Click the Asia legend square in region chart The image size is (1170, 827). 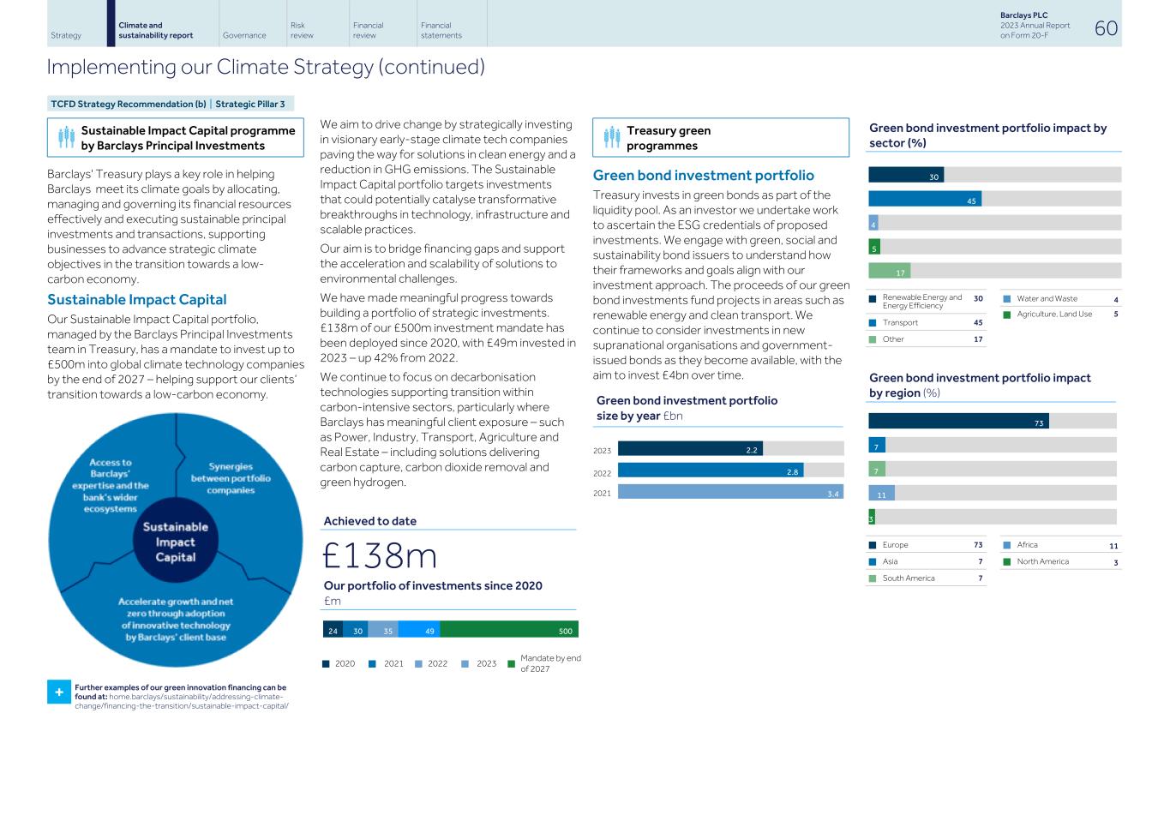click(873, 561)
